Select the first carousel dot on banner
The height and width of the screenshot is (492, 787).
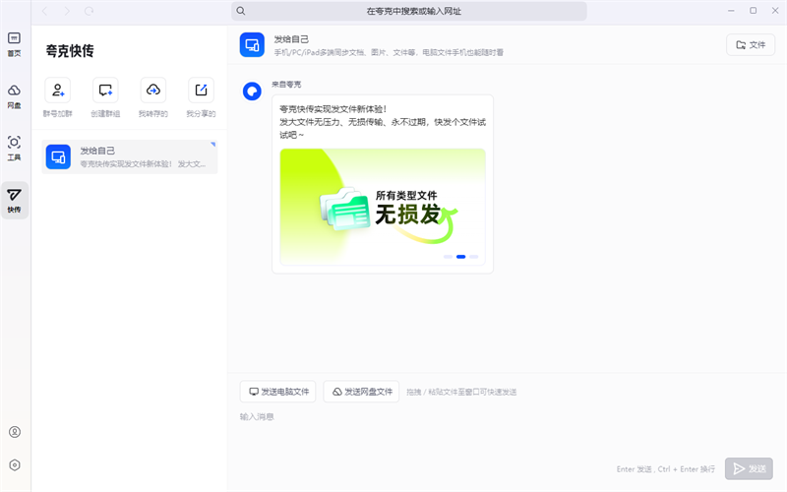(448, 257)
